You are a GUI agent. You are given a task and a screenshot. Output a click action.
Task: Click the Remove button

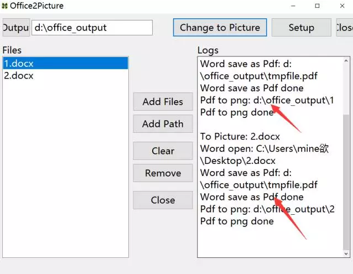[x=163, y=173]
